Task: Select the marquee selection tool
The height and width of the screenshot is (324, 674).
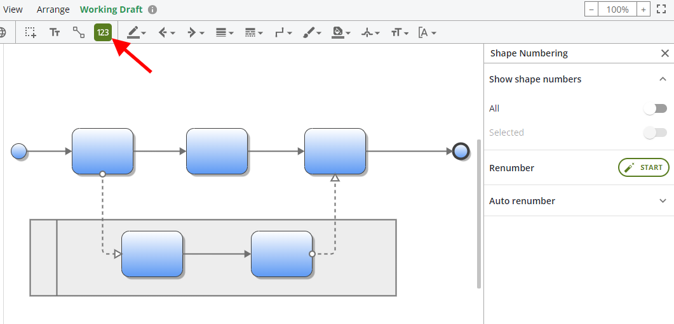Action: coord(30,32)
